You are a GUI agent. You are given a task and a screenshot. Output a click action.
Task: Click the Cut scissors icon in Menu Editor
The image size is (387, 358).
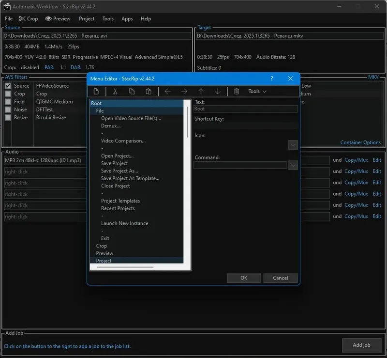pos(115,92)
